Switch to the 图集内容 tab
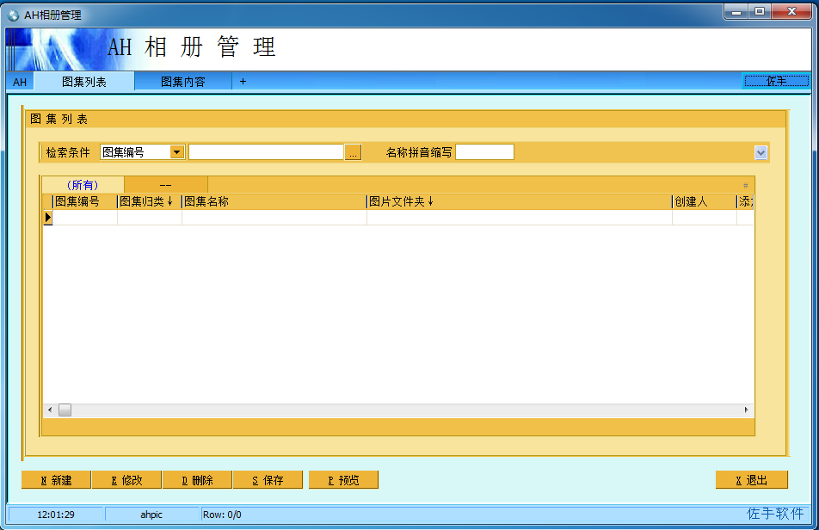The image size is (819, 530). 182,82
